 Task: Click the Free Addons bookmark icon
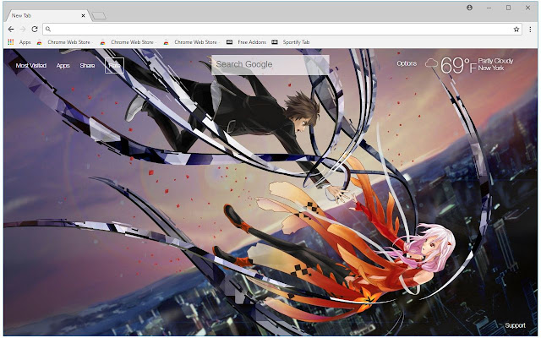(x=229, y=42)
